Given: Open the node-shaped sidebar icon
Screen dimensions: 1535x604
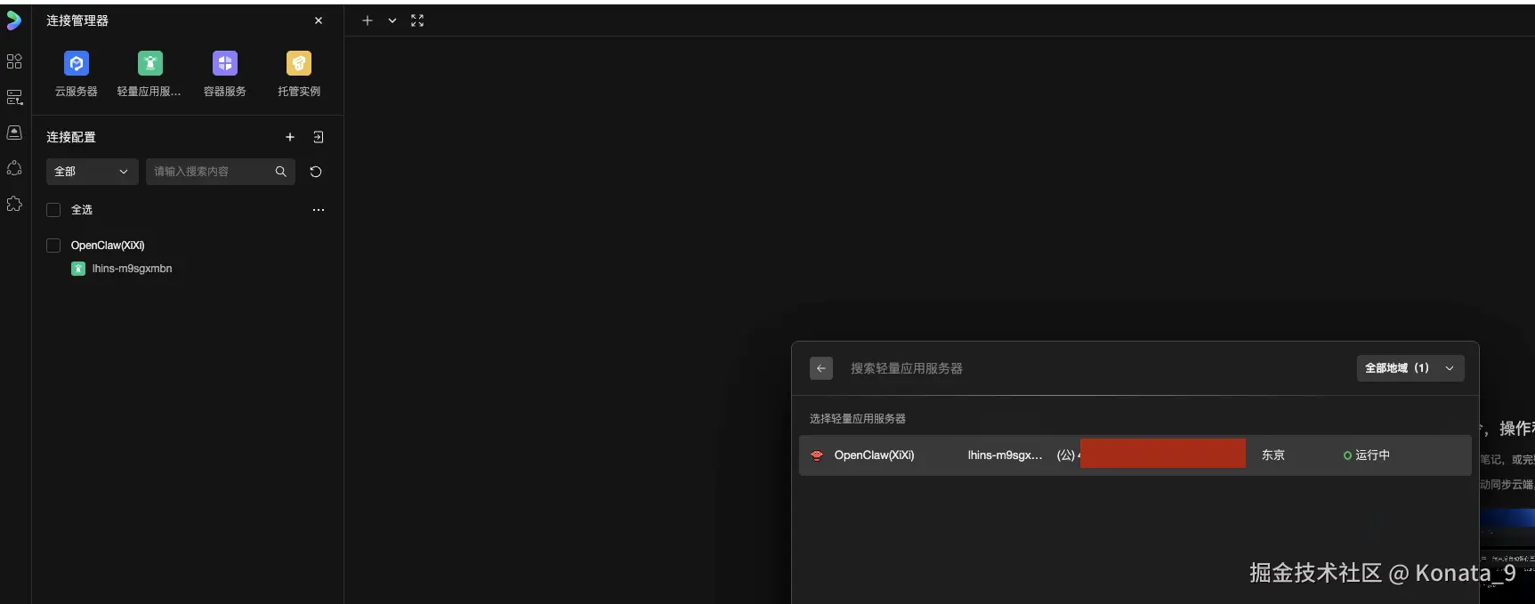Looking at the screenshot, I should tap(14, 167).
